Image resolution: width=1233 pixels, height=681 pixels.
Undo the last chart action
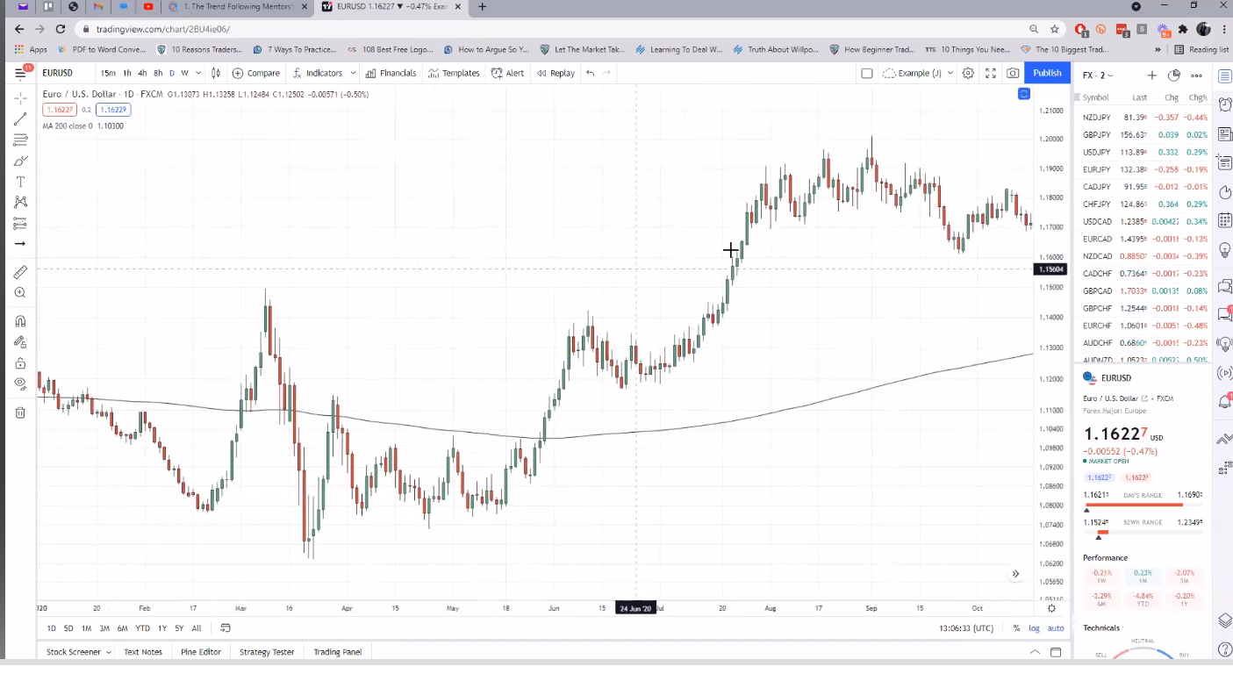coord(590,73)
